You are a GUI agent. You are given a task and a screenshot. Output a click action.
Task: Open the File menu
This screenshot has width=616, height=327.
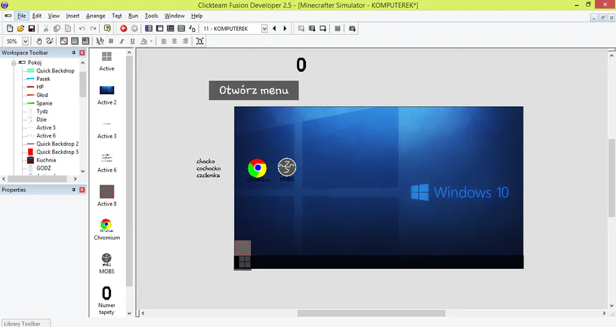[x=22, y=16]
